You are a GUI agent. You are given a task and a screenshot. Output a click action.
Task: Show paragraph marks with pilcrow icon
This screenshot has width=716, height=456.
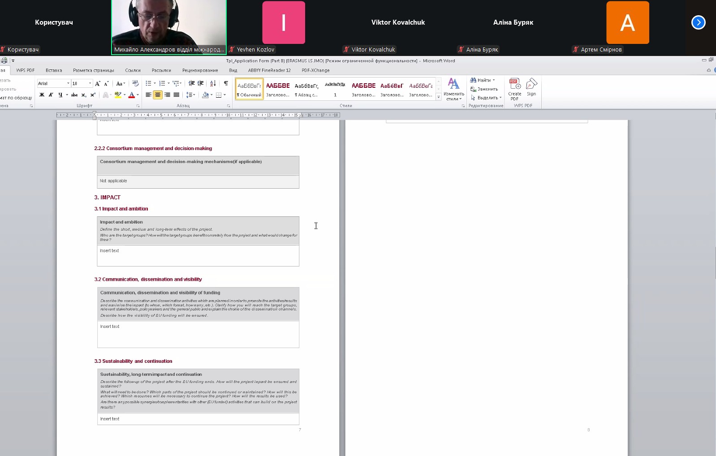(226, 83)
